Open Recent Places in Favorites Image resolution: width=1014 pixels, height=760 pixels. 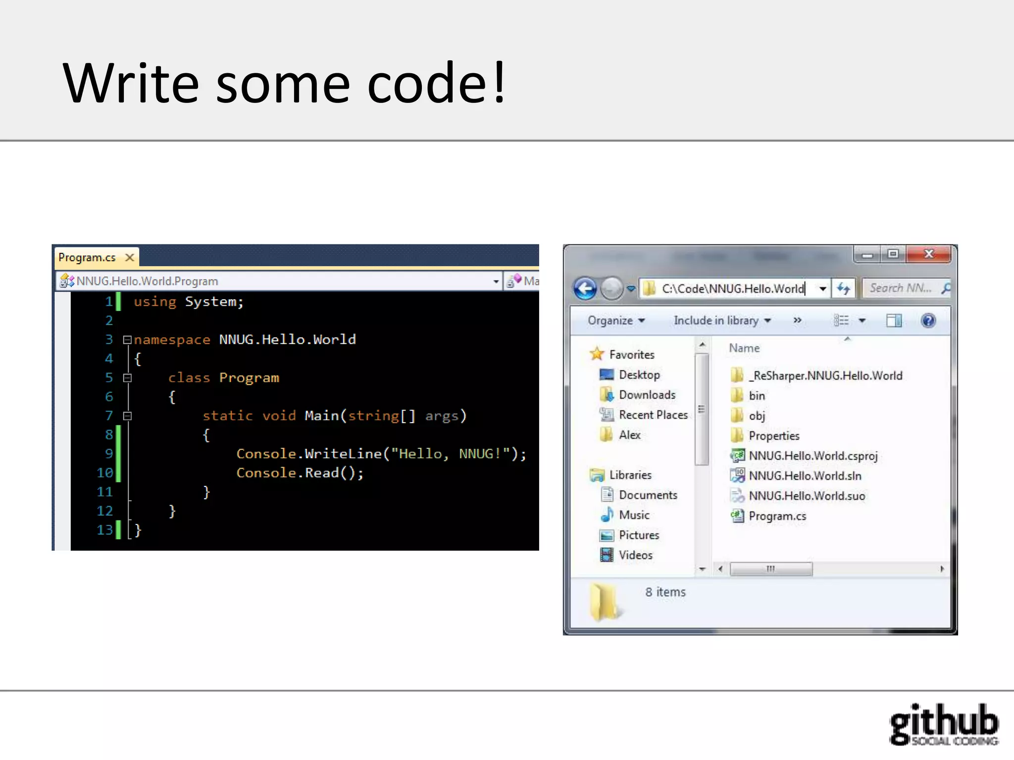(x=653, y=415)
